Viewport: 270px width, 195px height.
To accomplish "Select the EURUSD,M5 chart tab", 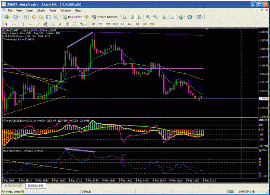I will 36,186.
